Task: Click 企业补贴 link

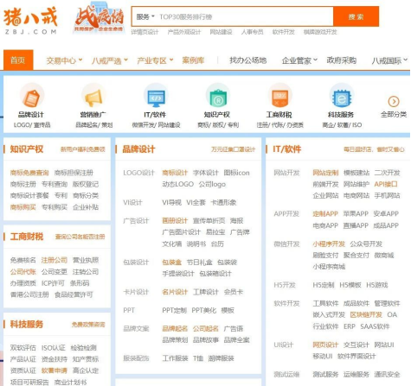Action: 86,207
